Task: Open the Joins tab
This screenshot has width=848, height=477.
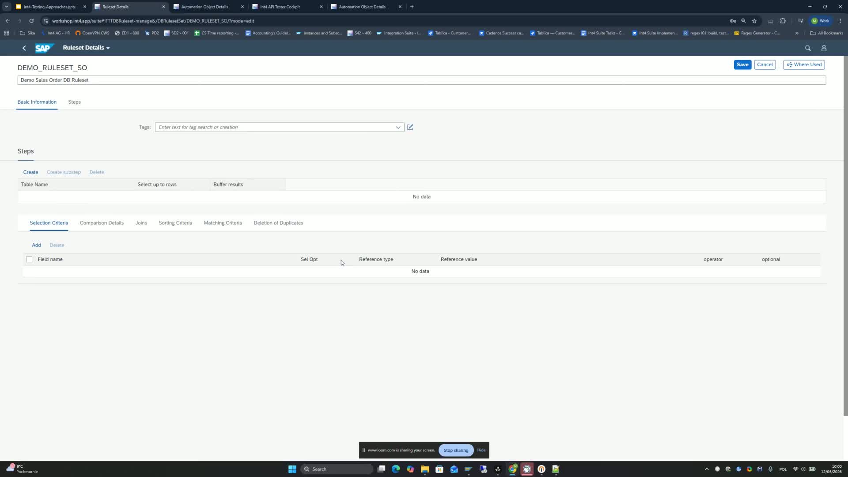Action: (x=141, y=223)
